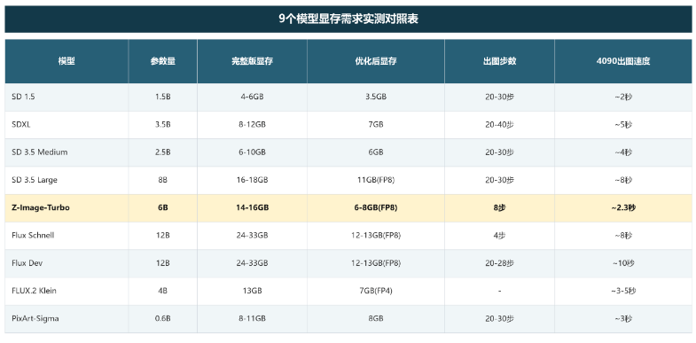This screenshot has height=343, width=696.
Task: Click the SD 3.5 Large model name
Action: 35,180
